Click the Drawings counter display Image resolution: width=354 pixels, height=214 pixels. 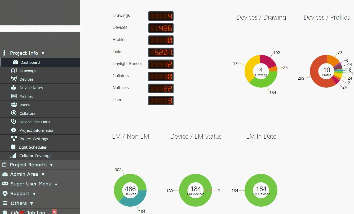click(x=161, y=16)
